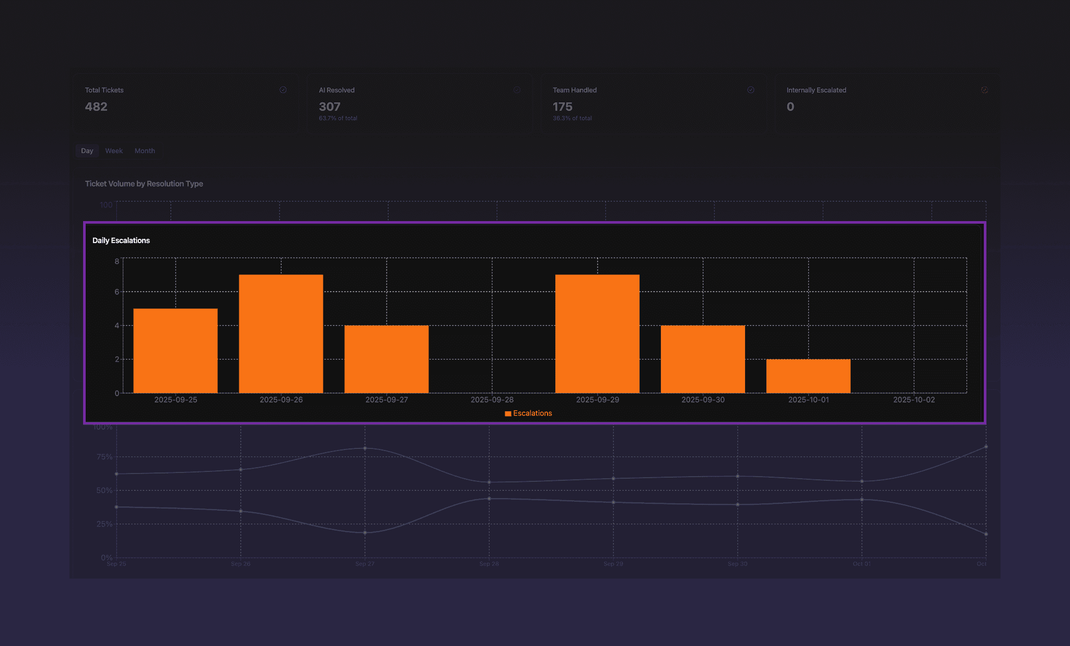Select the Month view tab
The height and width of the screenshot is (646, 1070).
coord(145,151)
